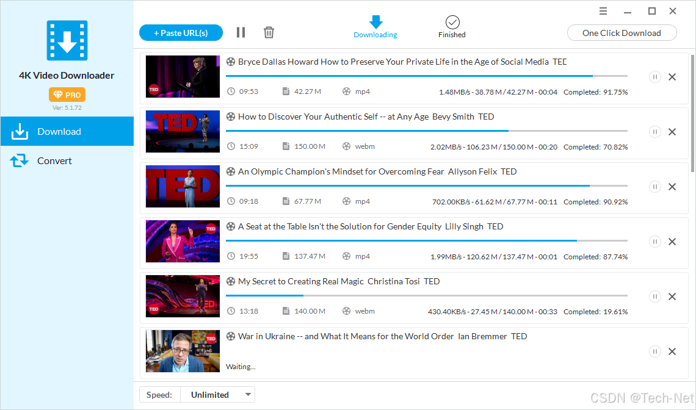Switch to the Downloading tab
This screenshot has width=696, height=410.
[375, 27]
